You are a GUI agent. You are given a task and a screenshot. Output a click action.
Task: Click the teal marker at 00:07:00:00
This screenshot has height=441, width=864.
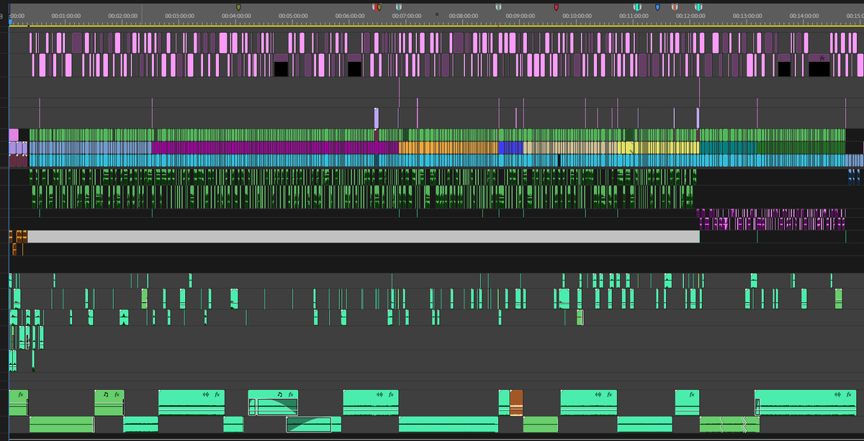(x=398, y=7)
